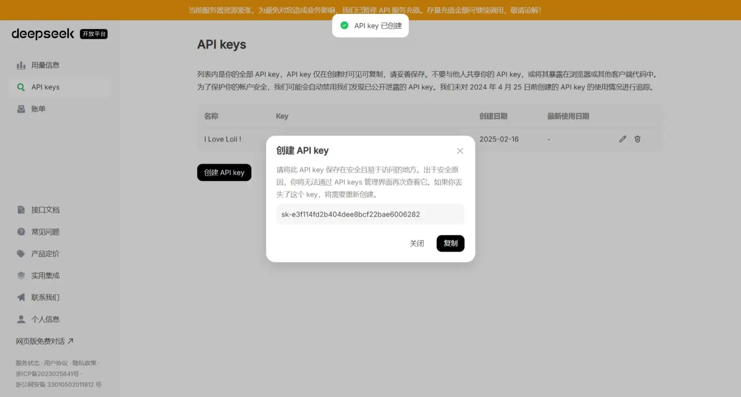Click 联系我们 in the sidebar
The height and width of the screenshot is (397, 741).
click(45, 297)
